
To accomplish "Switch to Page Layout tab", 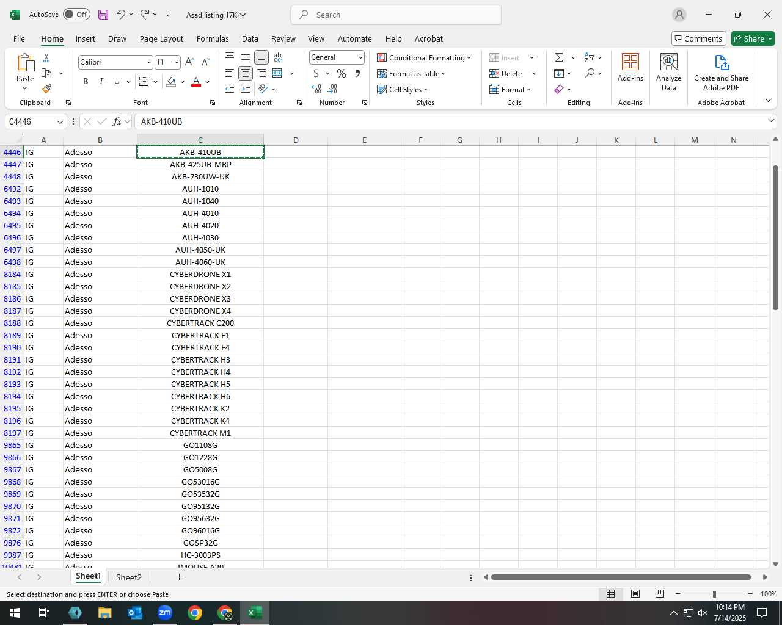I will coord(161,38).
